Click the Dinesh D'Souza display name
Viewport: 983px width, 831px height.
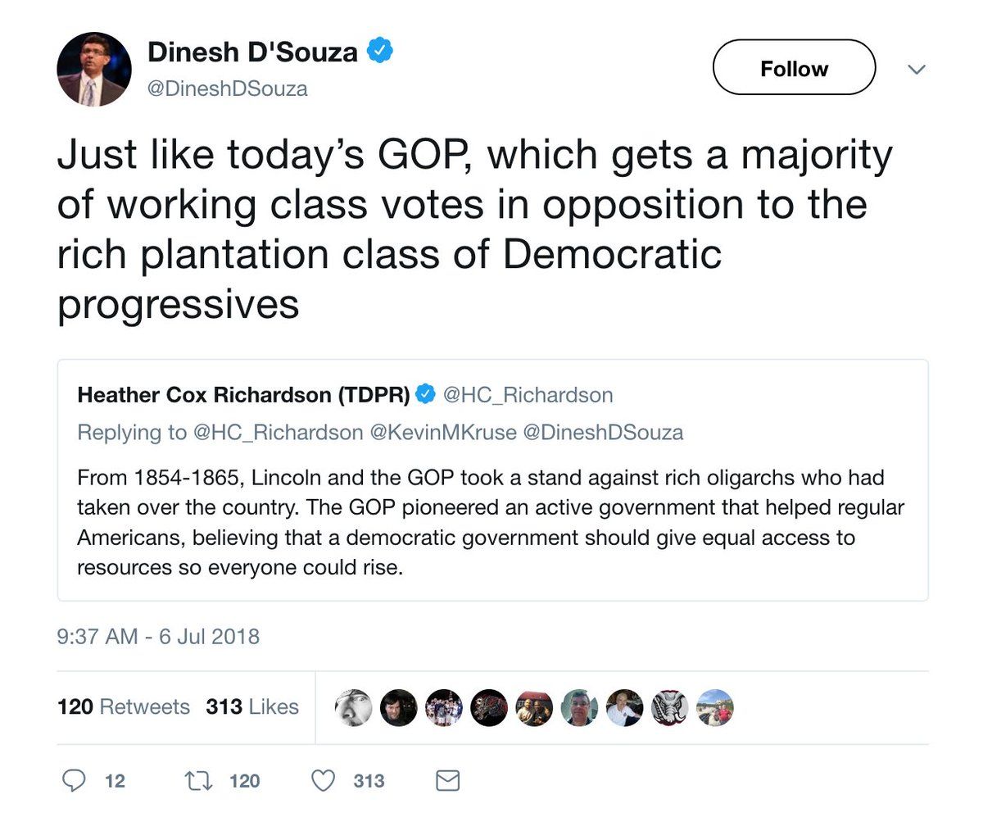coord(252,52)
